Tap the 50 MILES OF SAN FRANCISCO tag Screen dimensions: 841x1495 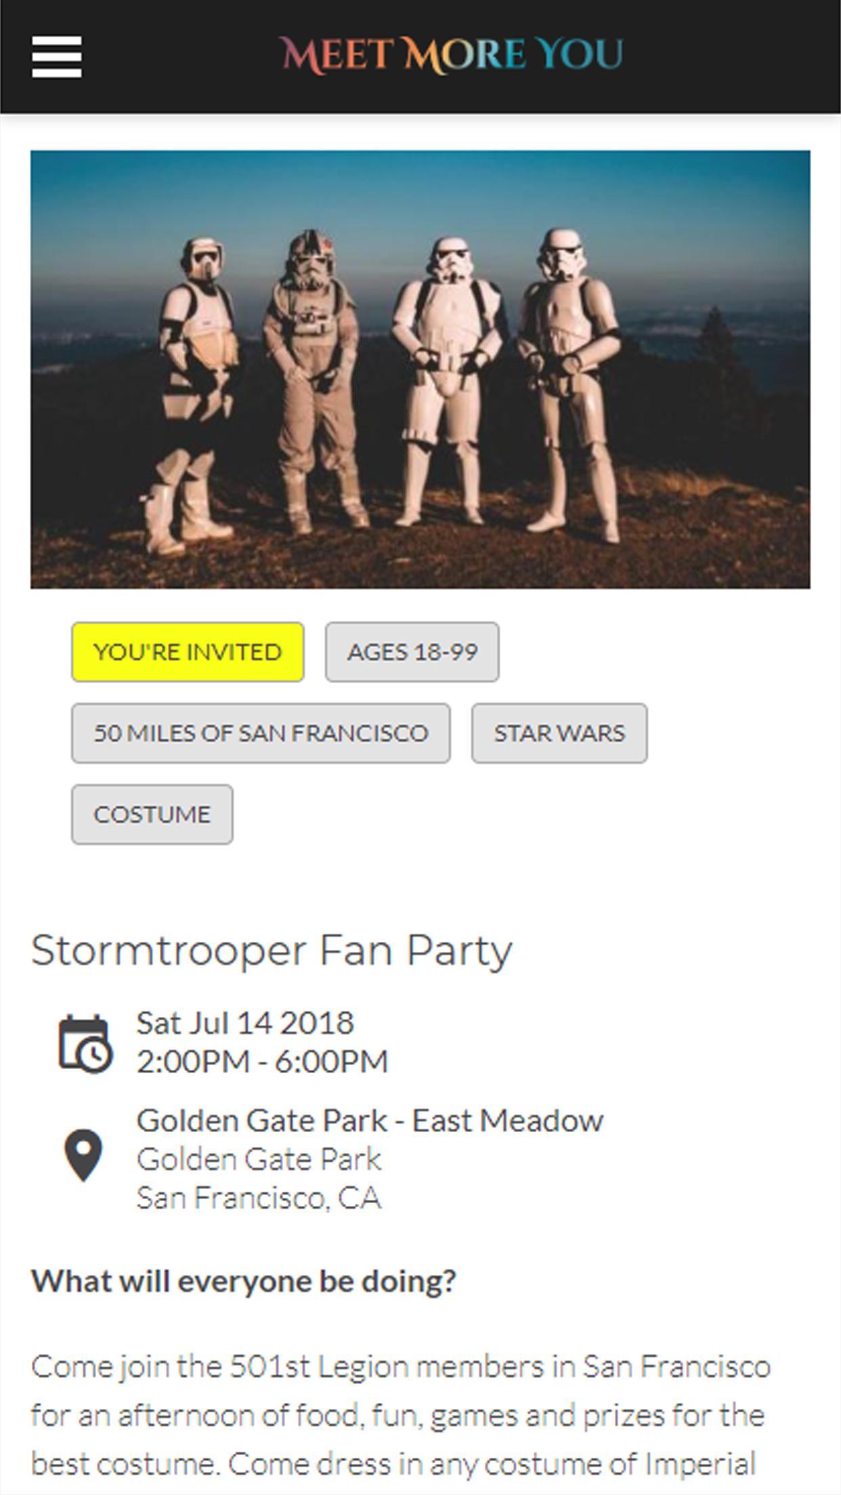(261, 733)
